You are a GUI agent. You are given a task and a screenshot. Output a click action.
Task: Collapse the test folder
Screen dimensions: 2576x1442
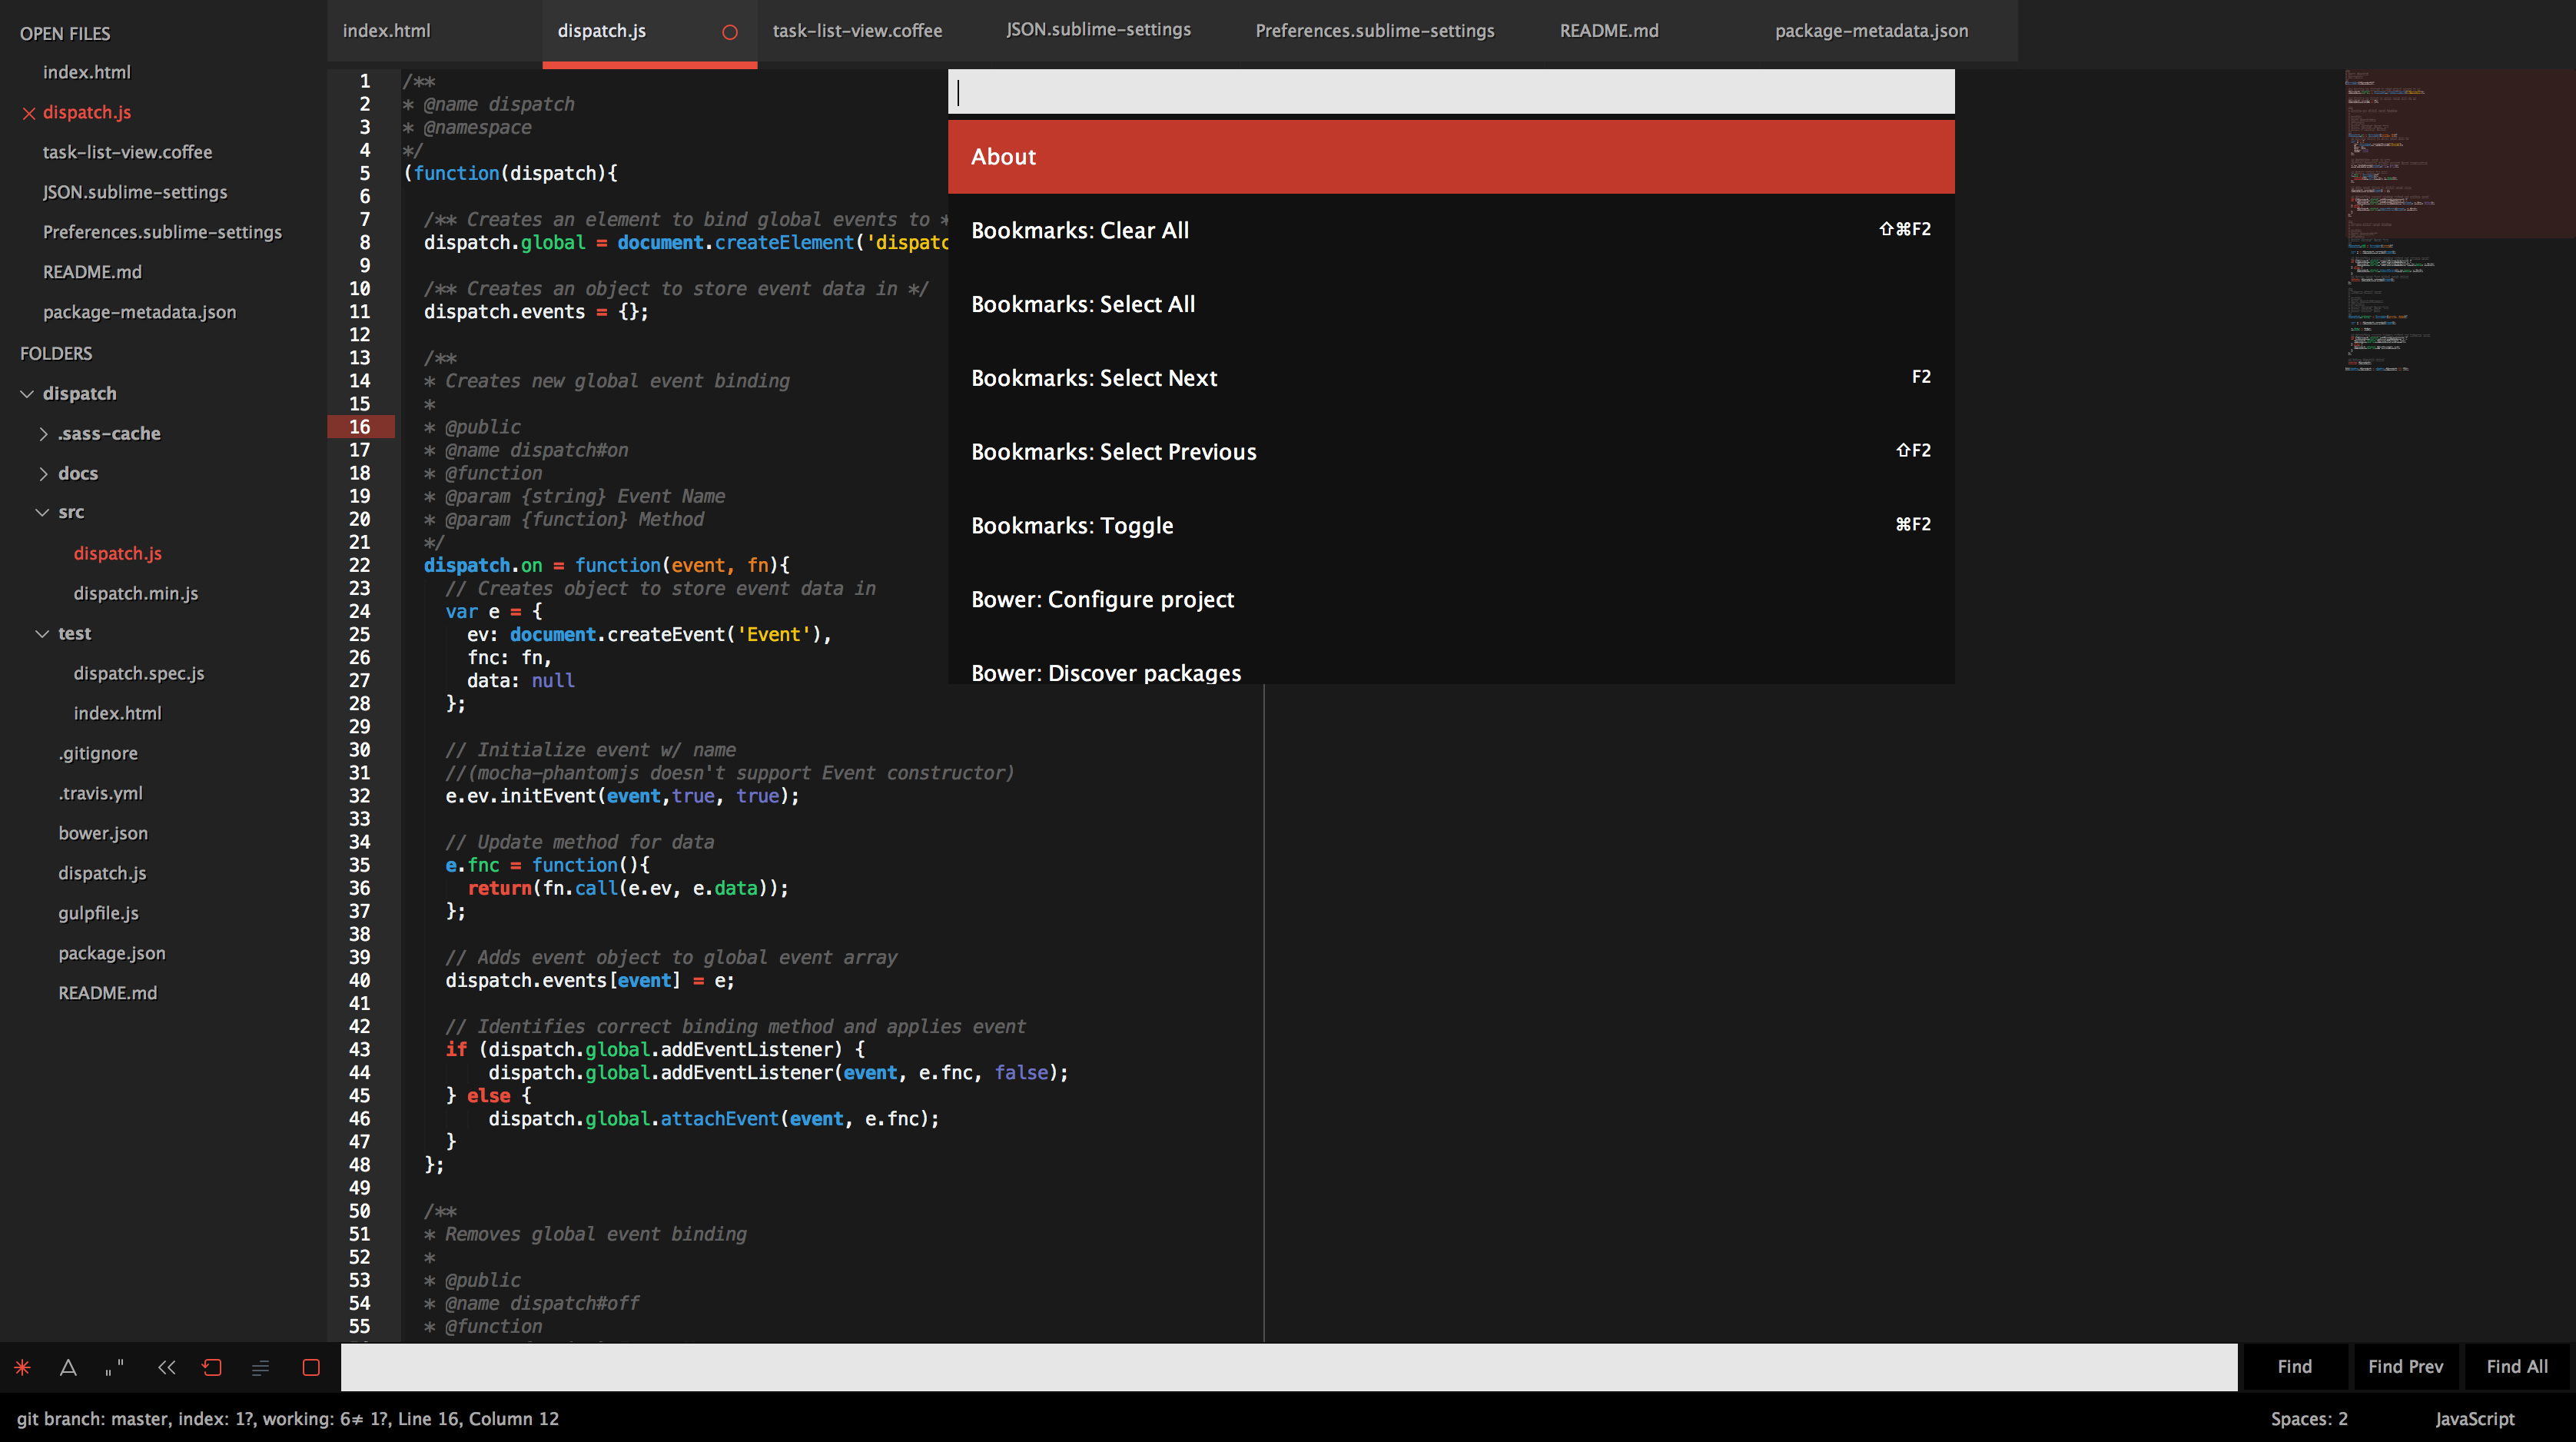point(42,634)
